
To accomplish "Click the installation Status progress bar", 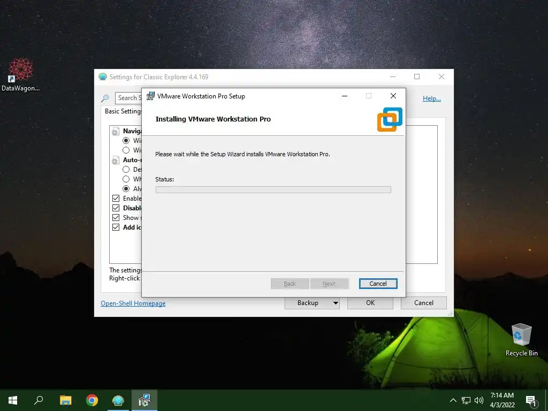I will tap(273, 190).
